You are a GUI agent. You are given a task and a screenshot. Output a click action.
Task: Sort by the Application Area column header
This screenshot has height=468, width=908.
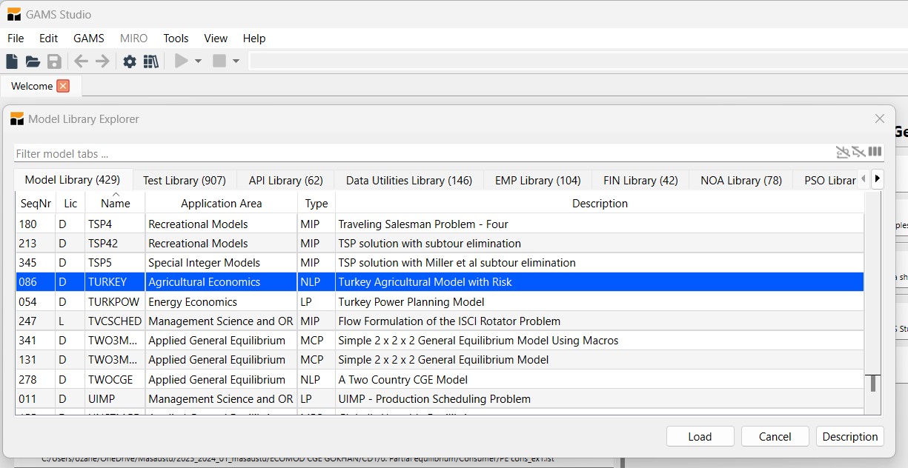tap(222, 203)
